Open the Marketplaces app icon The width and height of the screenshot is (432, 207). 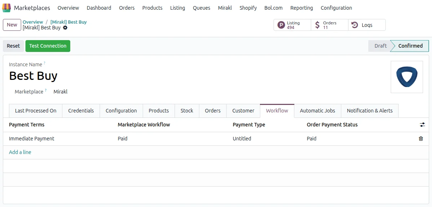(6, 8)
